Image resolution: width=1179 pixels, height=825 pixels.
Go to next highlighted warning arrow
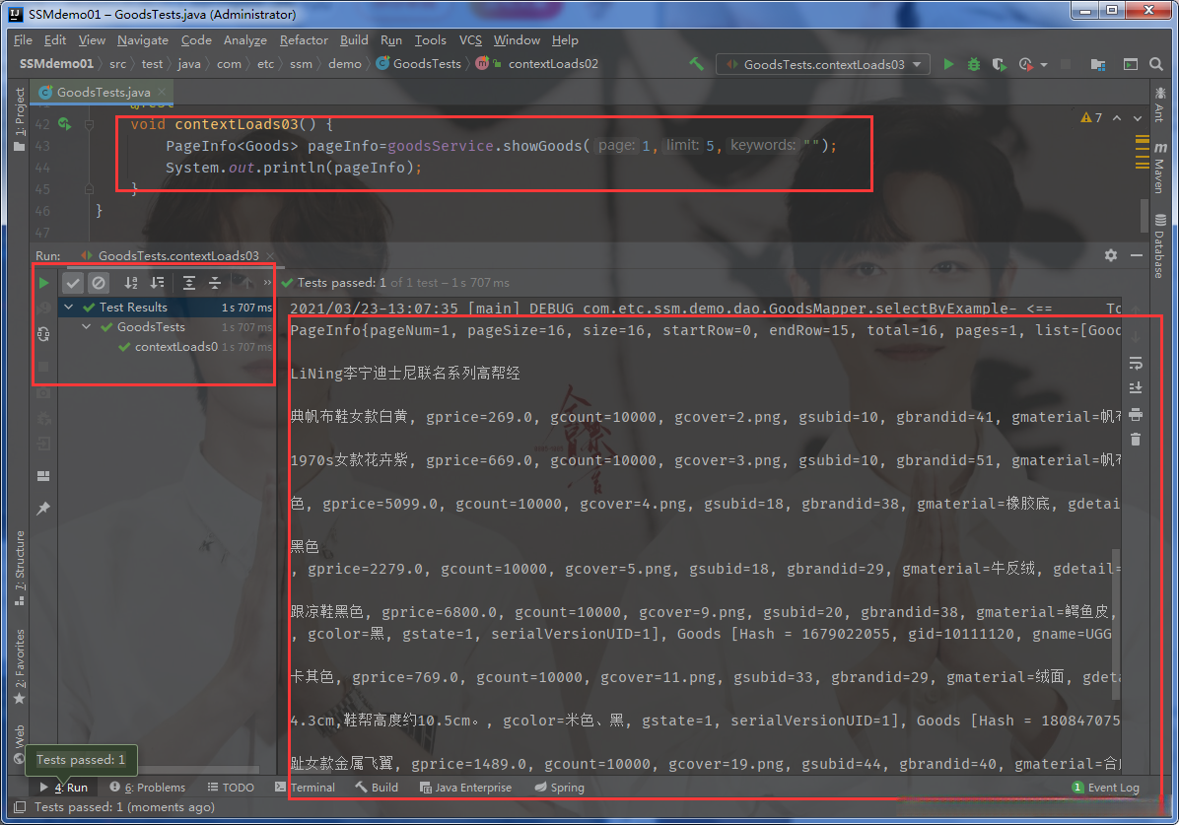point(1137,118)
